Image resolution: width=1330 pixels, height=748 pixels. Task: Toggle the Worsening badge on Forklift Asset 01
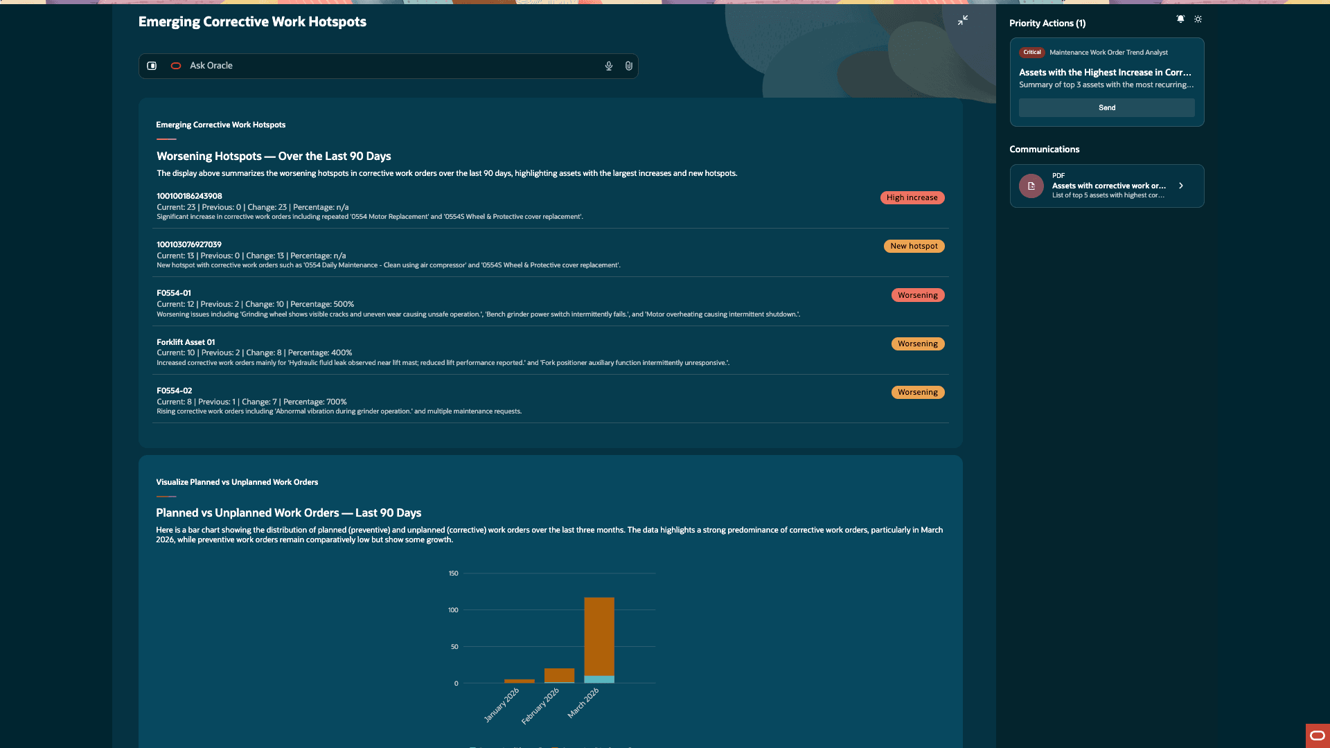click(x=918, y=344)
